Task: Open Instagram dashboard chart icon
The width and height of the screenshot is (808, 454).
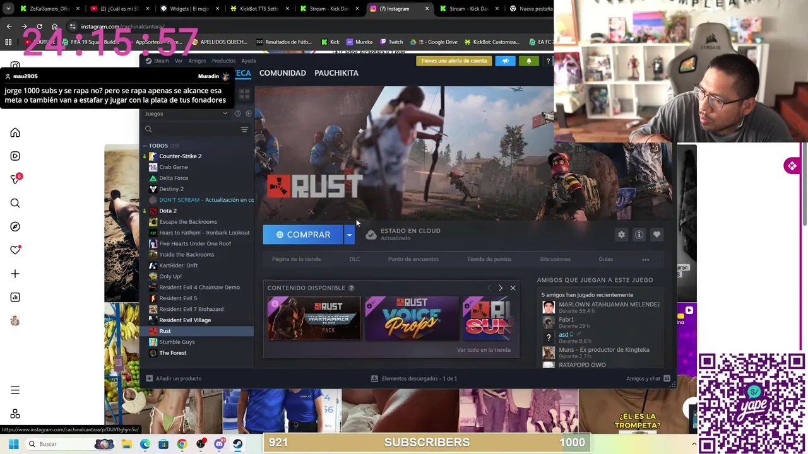Action: (x=15, y=297)
